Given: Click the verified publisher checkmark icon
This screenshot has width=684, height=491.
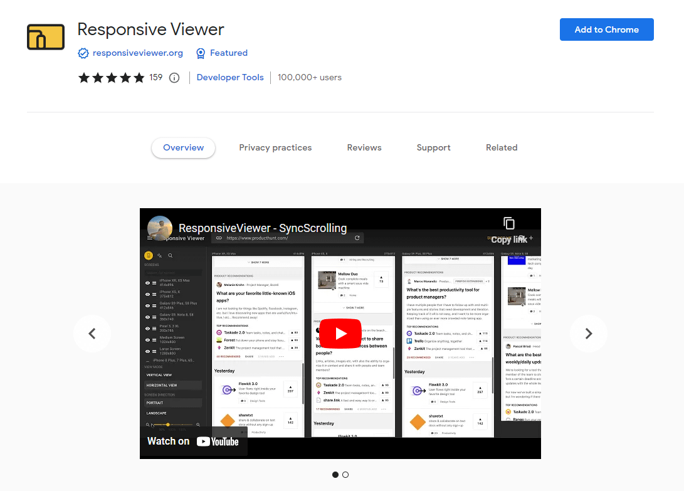Looking at the screenshot, I should point(83,53).
